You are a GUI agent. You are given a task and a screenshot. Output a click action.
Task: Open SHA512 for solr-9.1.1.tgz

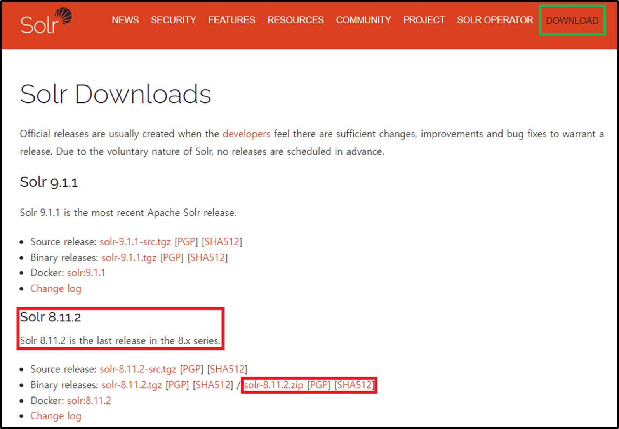(x=208, y=258)
